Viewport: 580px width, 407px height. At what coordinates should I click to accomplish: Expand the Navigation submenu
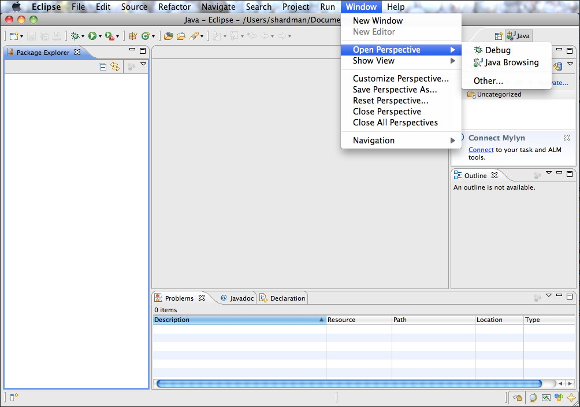401,140
